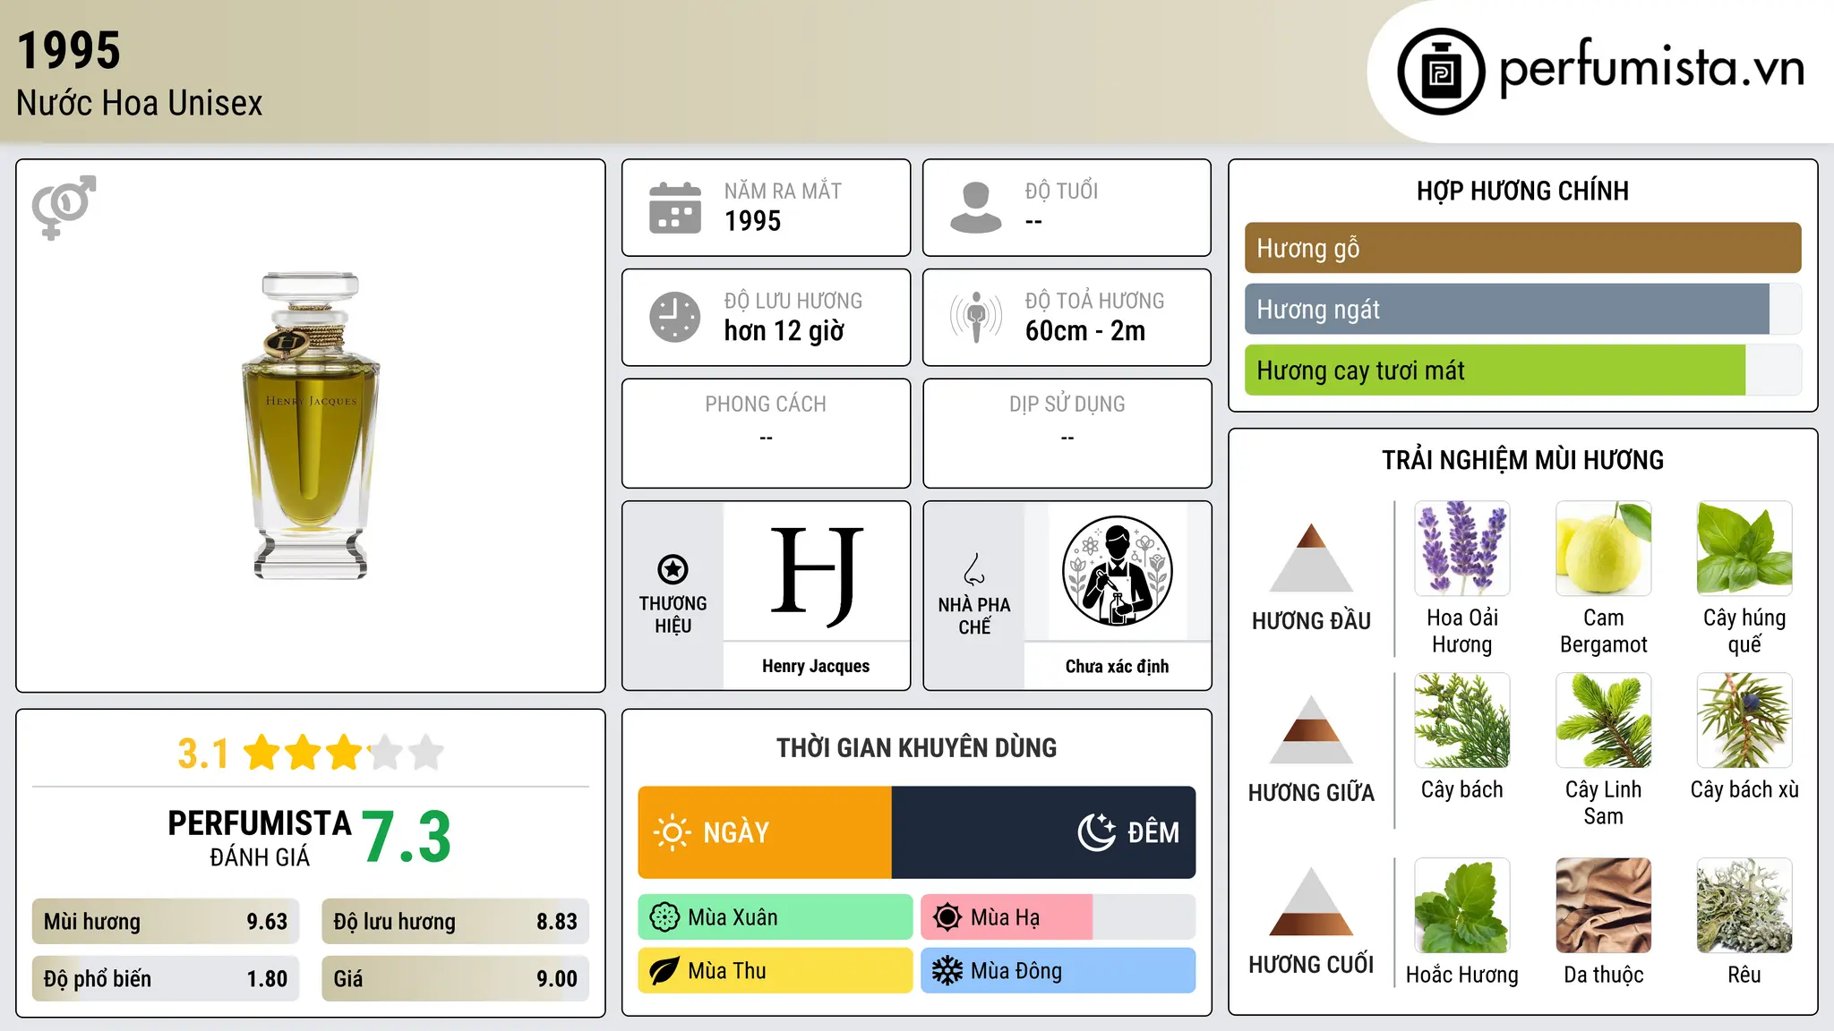Open the Da thuộc note image

(x=1604, y=906)
